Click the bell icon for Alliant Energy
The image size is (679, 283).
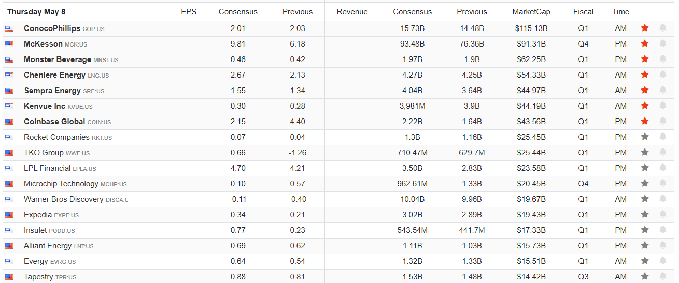pyautogui.click(x=662, y=246)
